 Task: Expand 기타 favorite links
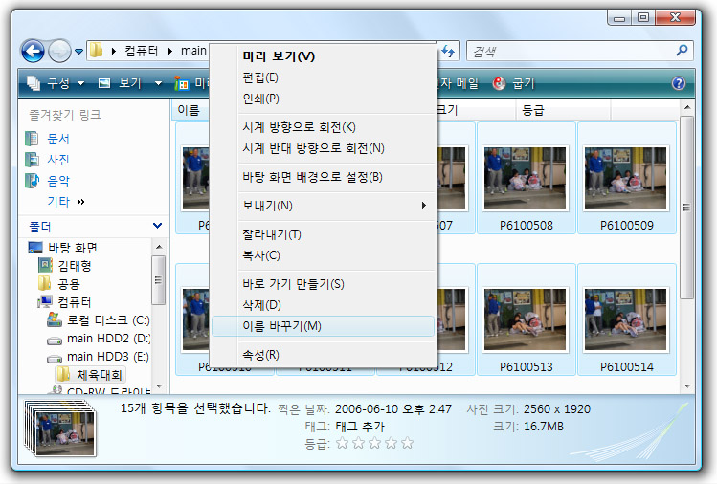pyautogui.click(x=66, y=202)
